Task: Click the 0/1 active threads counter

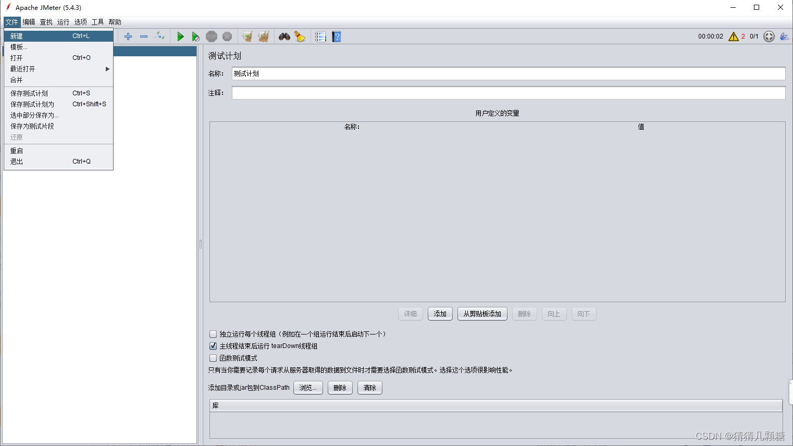Action: [x=754, y=36]
